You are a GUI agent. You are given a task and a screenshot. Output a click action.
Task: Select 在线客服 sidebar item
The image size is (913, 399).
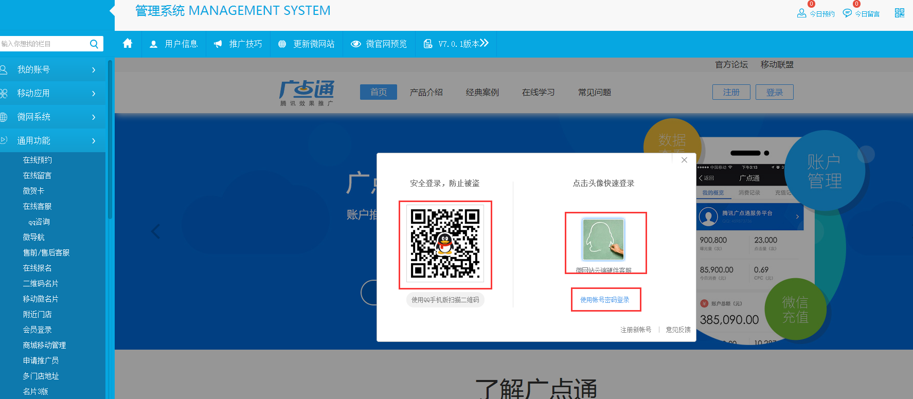pos(38,206)
